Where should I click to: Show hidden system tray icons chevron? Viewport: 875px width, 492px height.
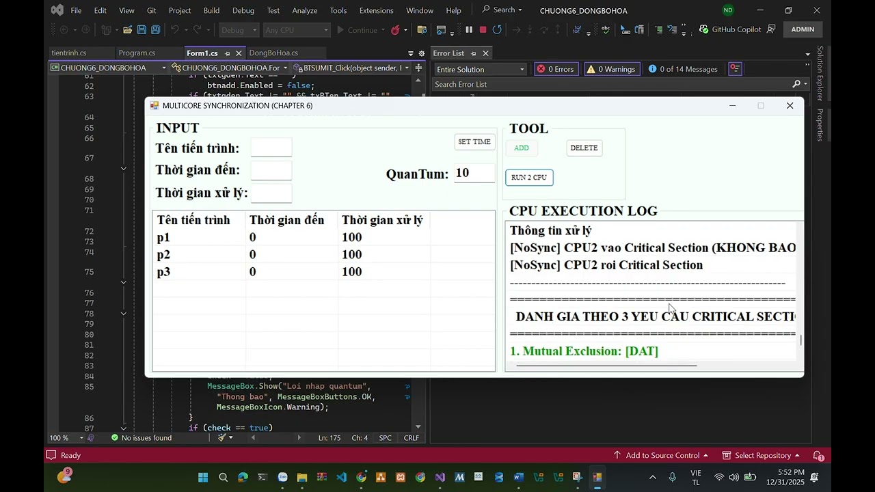652,477
